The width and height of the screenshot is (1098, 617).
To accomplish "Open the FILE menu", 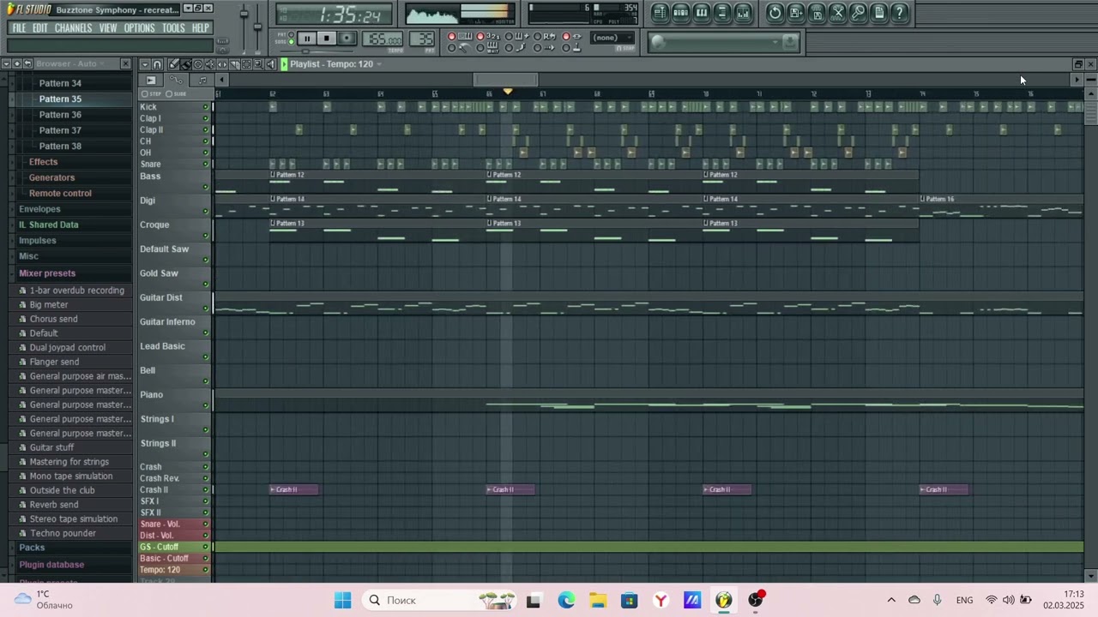I will click(x=18, y=28).
